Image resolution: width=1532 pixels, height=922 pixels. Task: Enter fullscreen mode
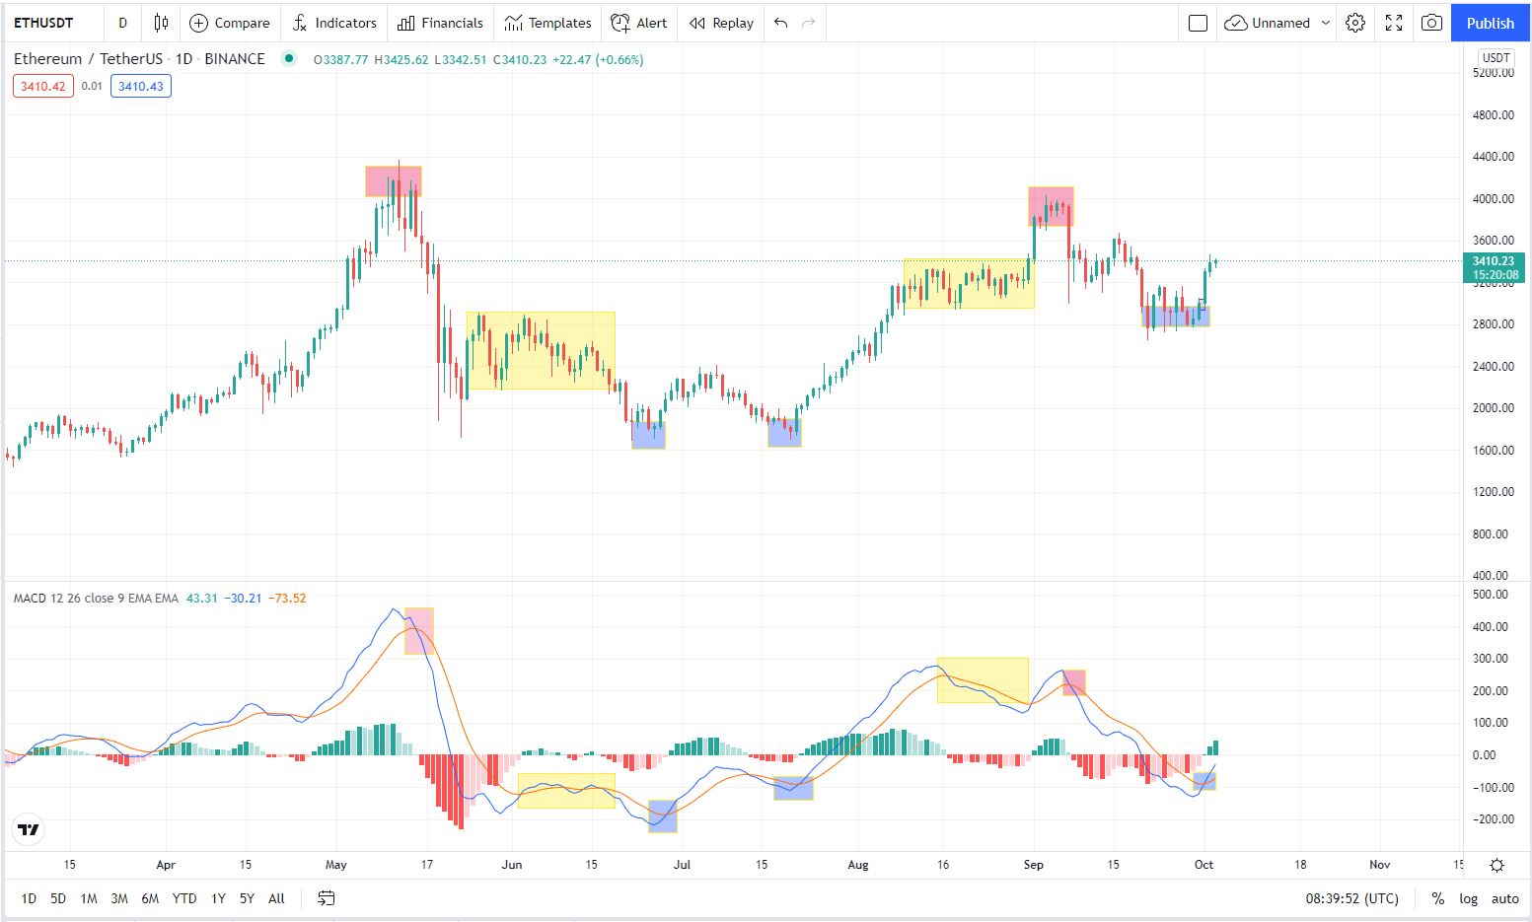click(1394, 23)
